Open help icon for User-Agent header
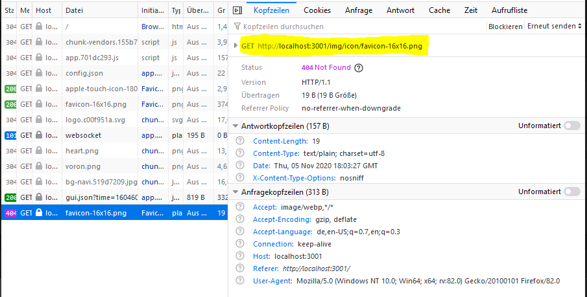587x297 pixels. pos(240,281)
